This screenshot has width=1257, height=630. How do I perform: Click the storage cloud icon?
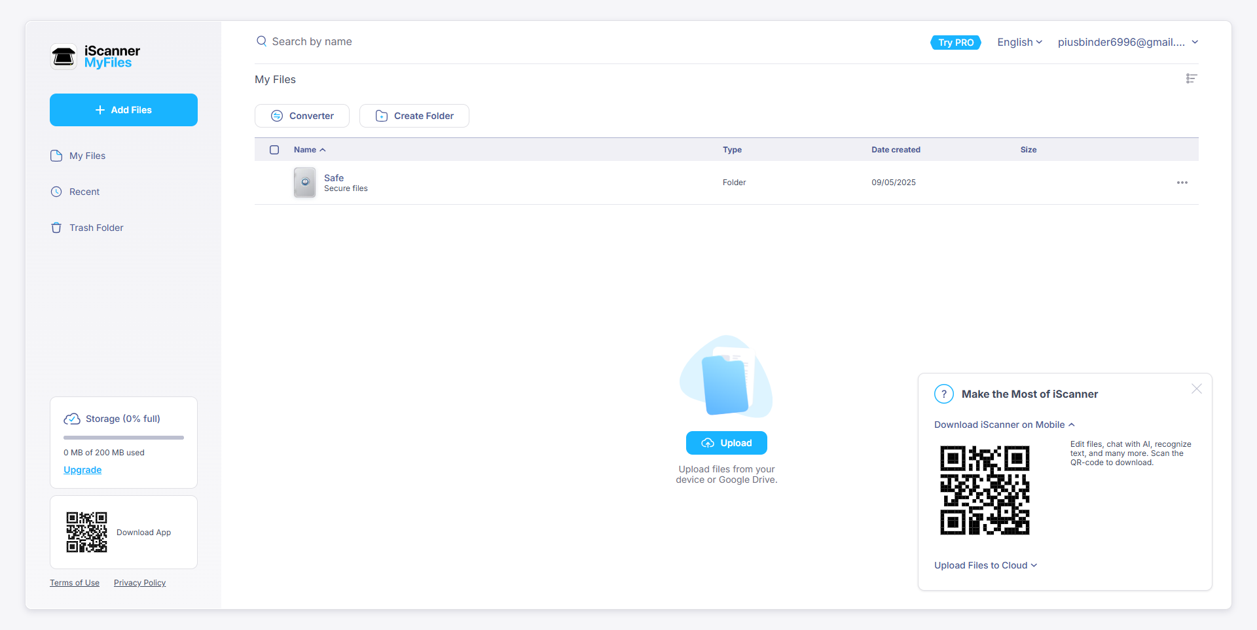click(x=72, y=419)
